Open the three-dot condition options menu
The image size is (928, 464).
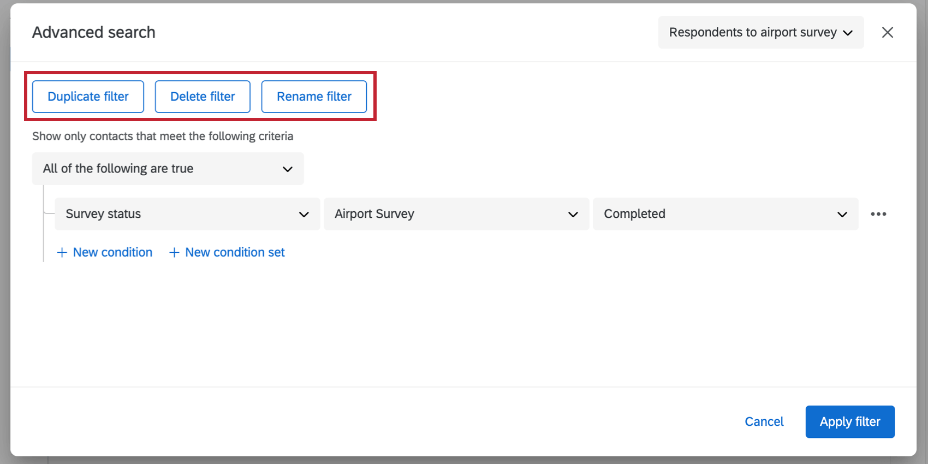point(878,214)
